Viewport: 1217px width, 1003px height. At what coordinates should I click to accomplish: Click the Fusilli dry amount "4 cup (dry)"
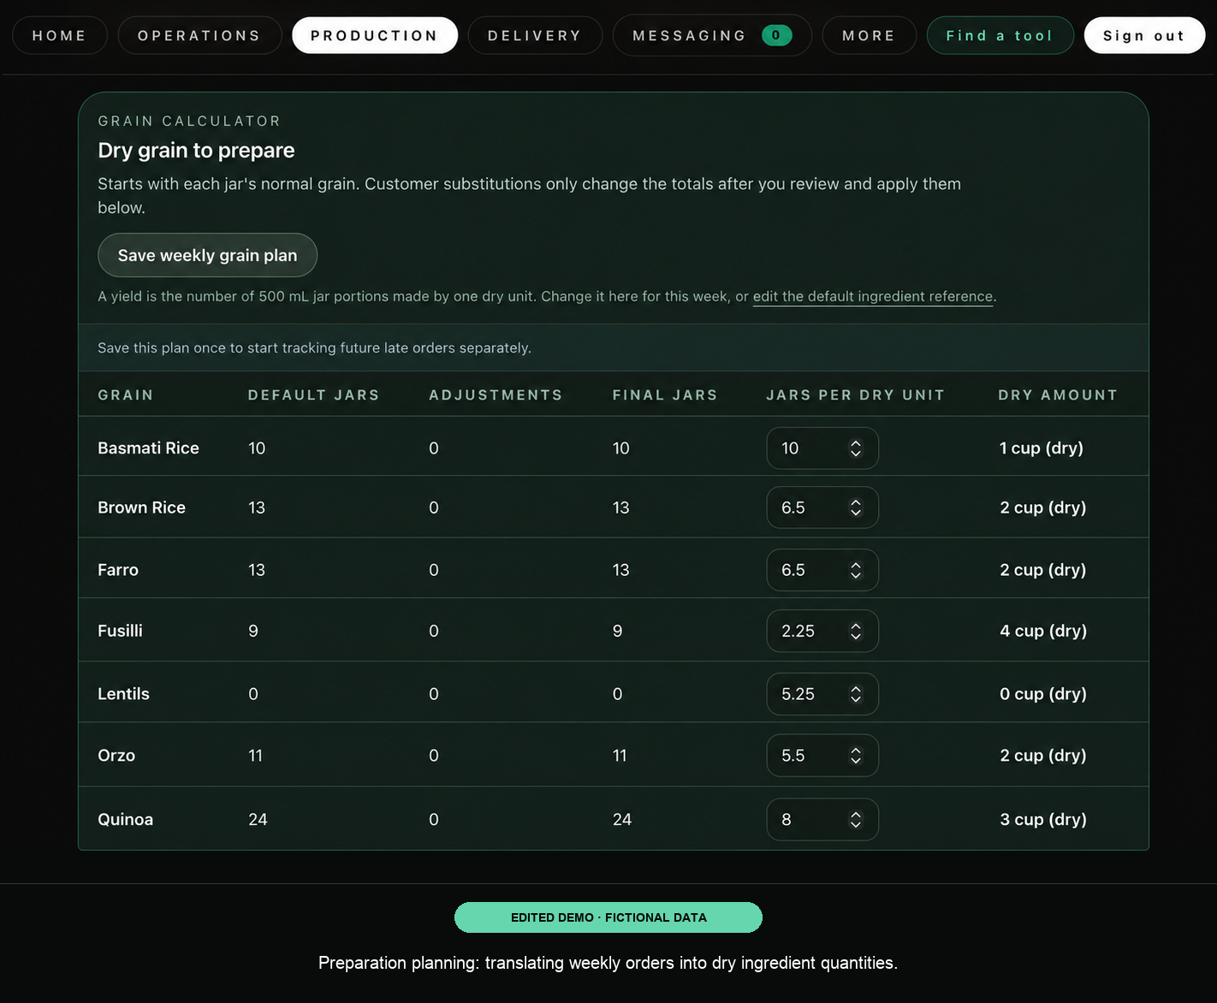(1043, 631)
